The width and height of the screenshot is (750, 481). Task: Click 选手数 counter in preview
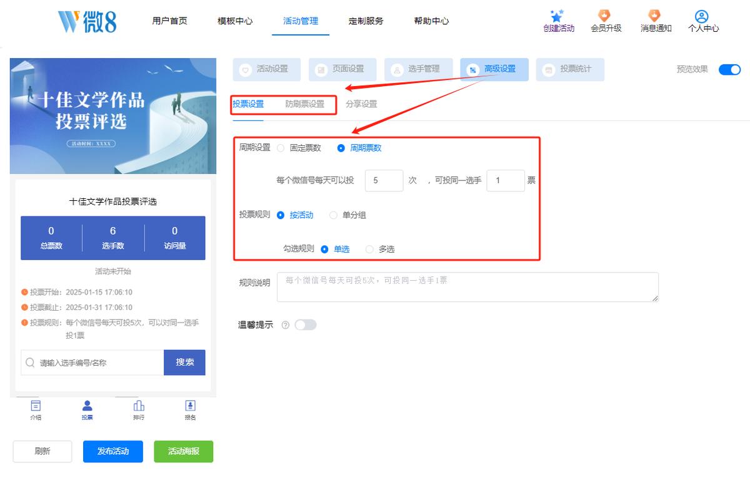pos(113,238)
